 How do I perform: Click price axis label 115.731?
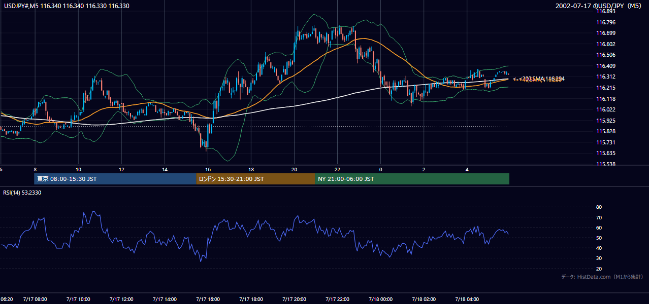pos(605,142)
